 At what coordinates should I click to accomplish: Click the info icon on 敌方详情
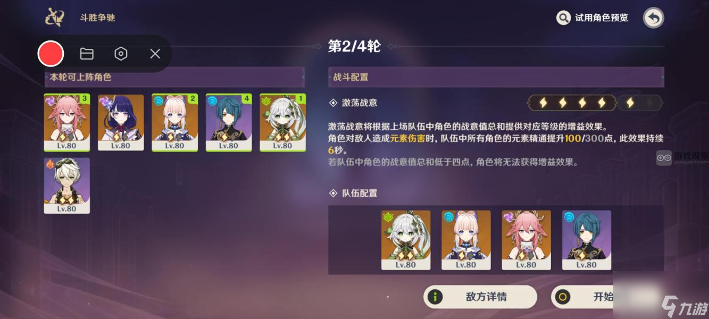pyautogui.click(x=435, y=297)
